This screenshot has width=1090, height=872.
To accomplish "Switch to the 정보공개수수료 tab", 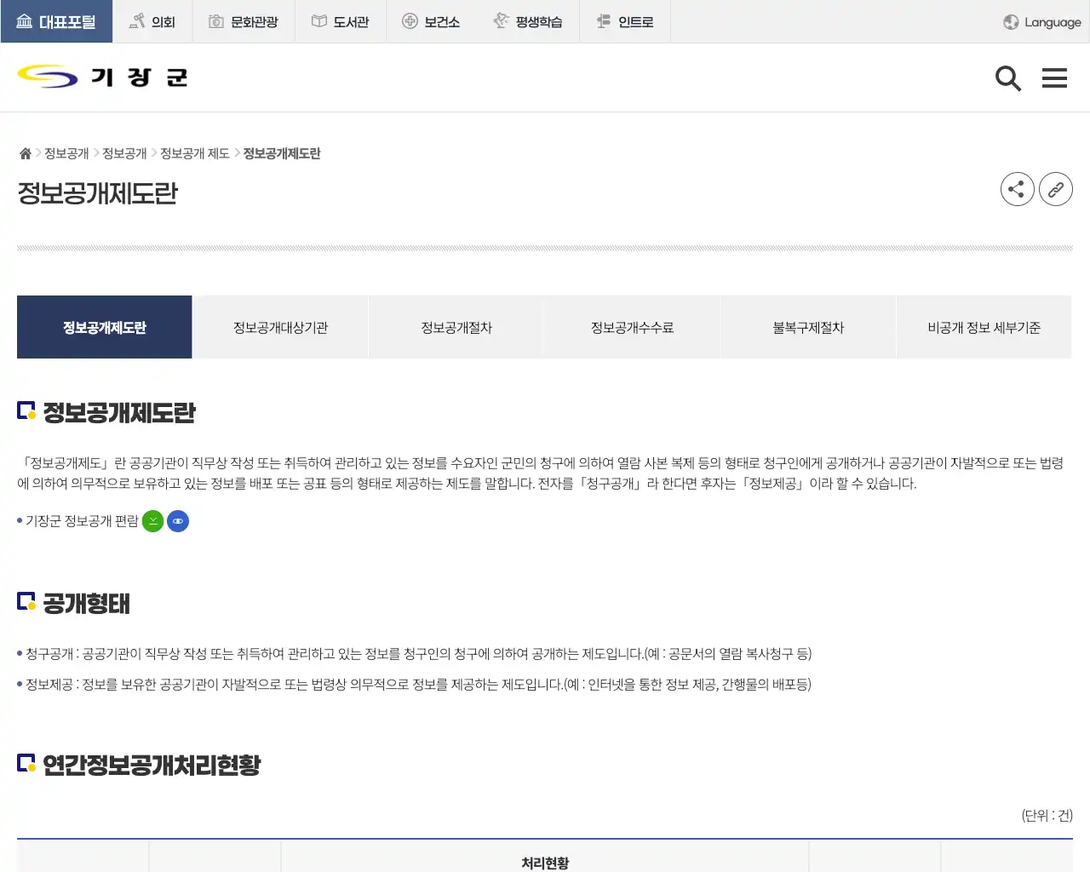I will coord(632,327).
